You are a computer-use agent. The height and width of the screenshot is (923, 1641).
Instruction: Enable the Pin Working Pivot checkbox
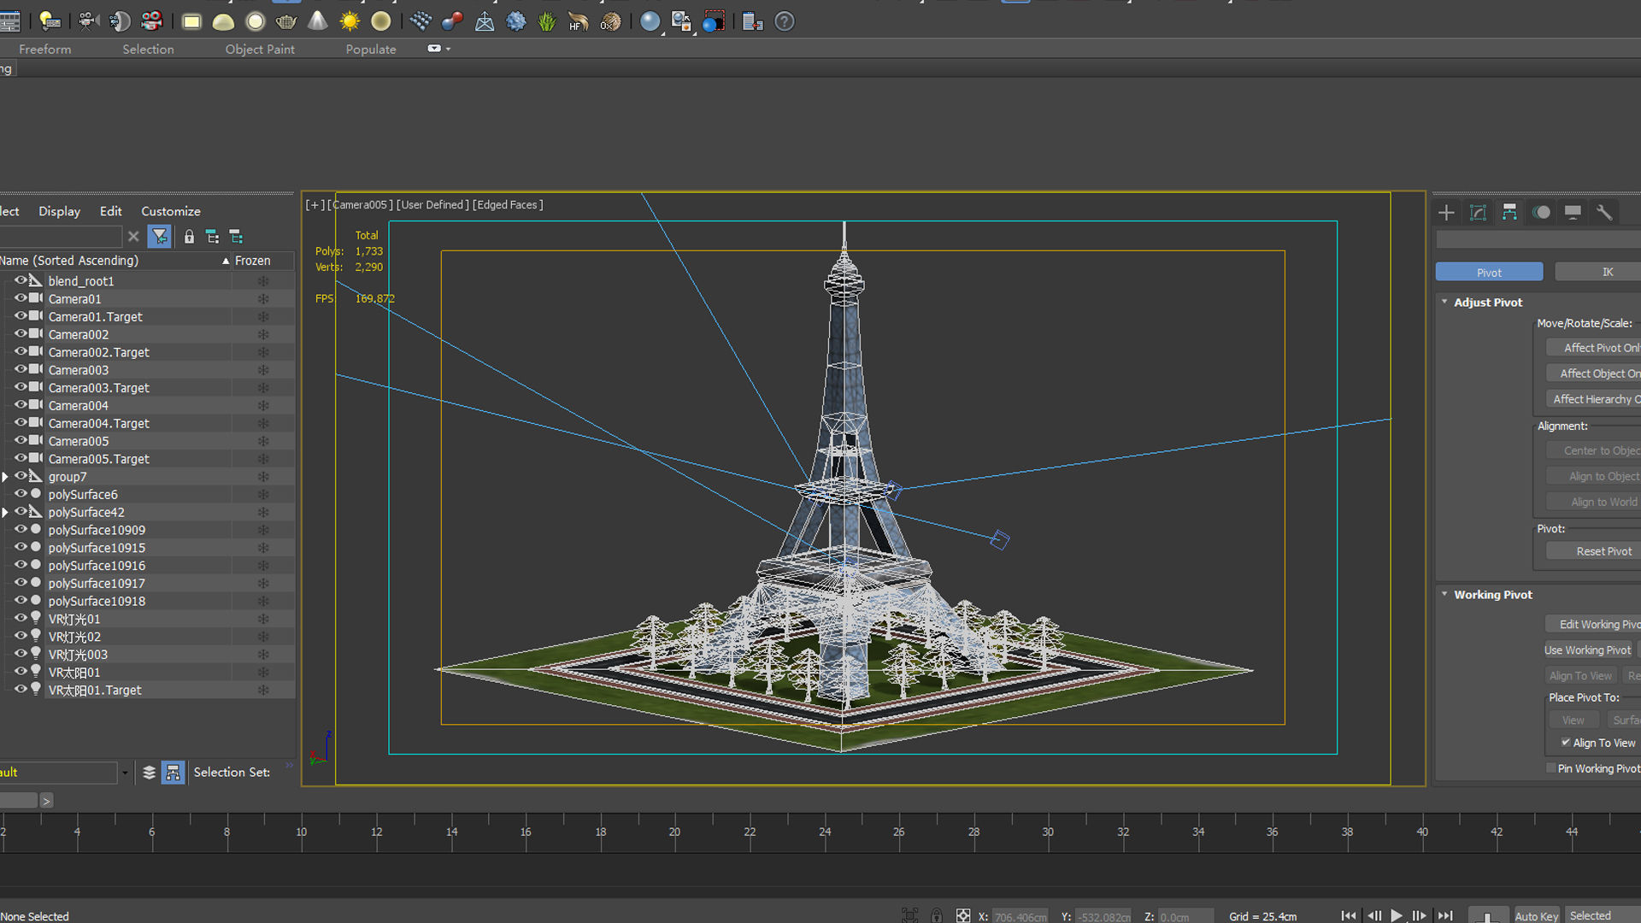tap(1550, 768)
